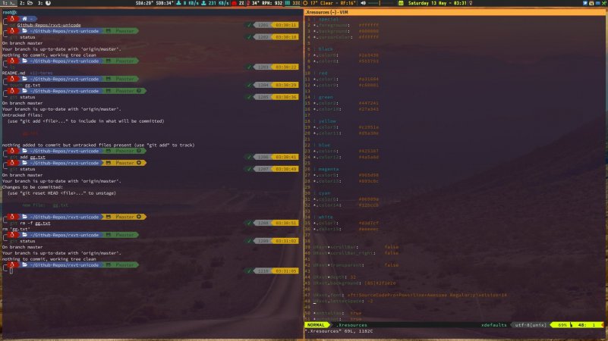Click 'utf-8[unix]' encoding in Vim statusline
The width and height of the screenshot is (608, 341).
pos(531,325)
